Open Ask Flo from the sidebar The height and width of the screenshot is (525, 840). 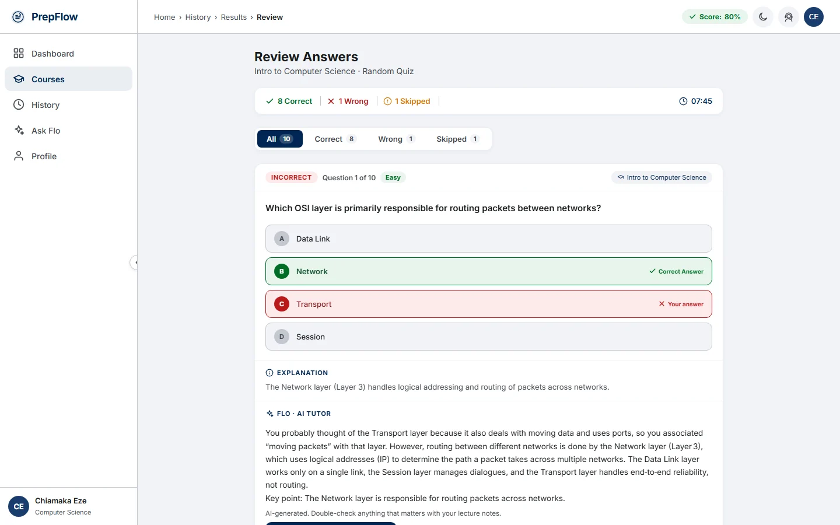(68, 131)
